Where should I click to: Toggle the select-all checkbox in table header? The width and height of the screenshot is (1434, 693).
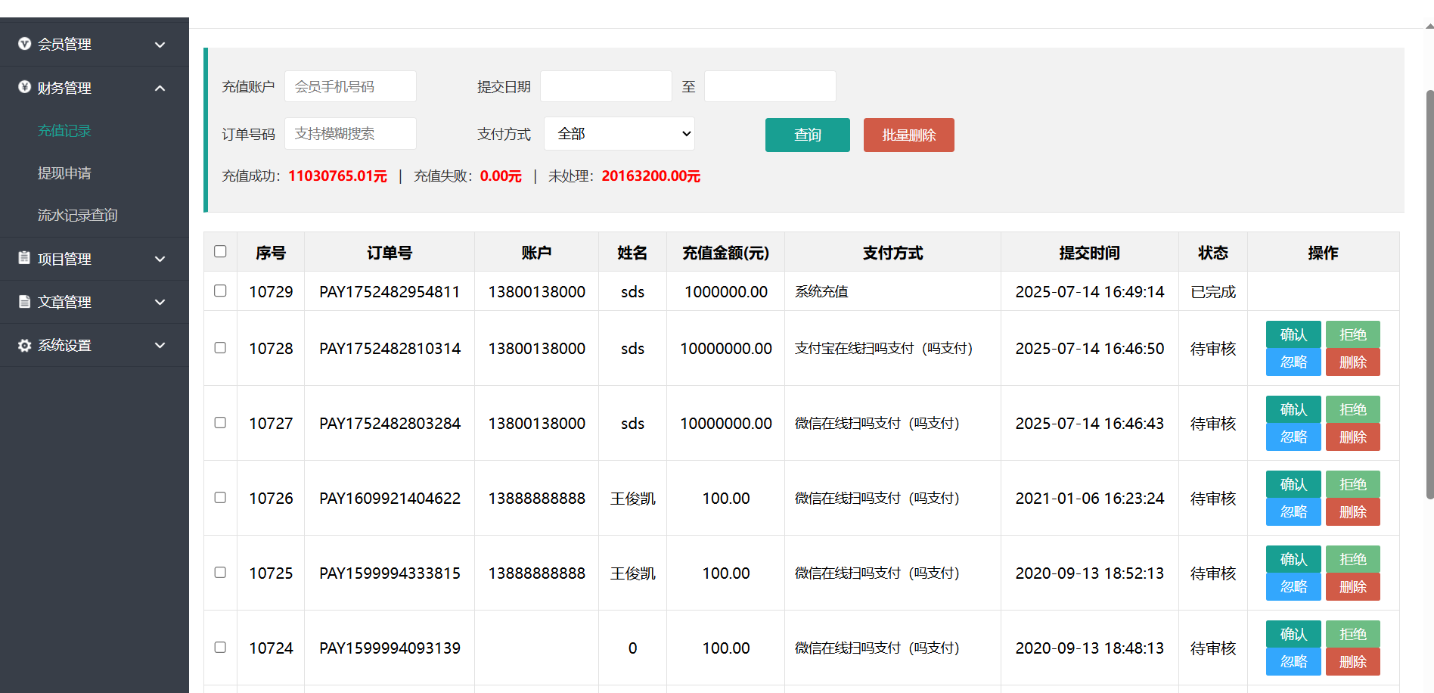coord(220,251)
